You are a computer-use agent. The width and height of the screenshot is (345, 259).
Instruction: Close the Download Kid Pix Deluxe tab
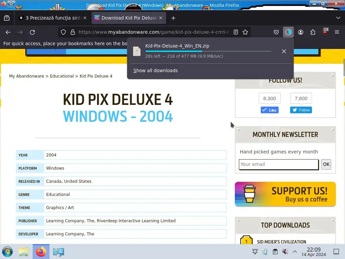[161, 18]
